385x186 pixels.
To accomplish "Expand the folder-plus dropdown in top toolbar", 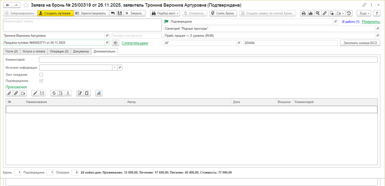I will click(340, 13).
